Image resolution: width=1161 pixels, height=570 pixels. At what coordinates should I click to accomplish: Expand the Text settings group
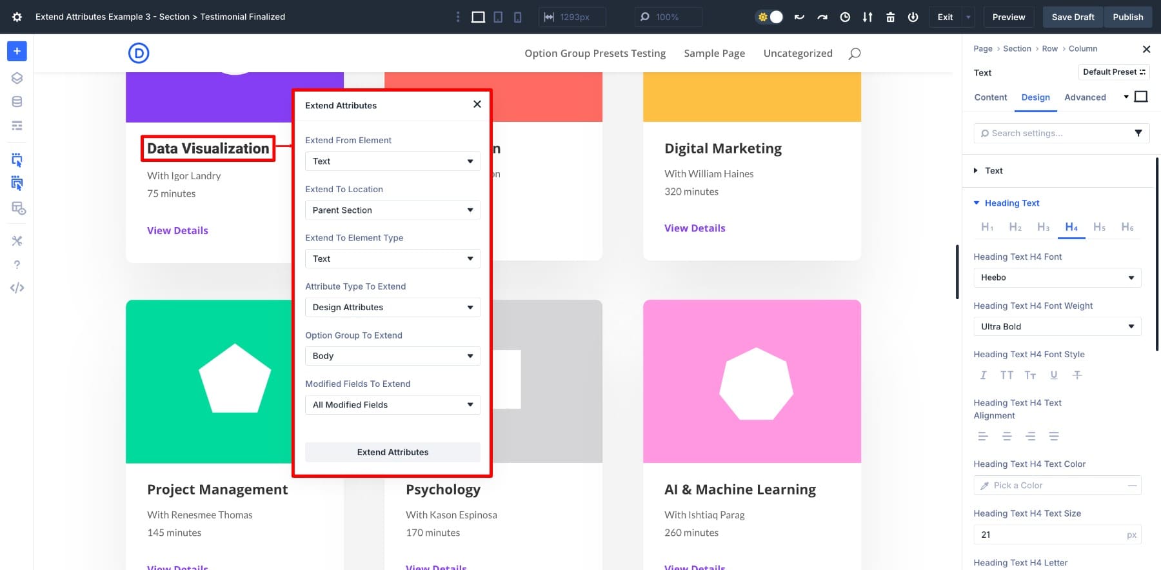(993, 171)
